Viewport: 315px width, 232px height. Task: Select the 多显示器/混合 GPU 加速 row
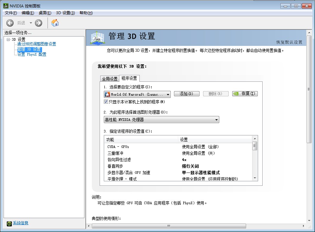178,173
